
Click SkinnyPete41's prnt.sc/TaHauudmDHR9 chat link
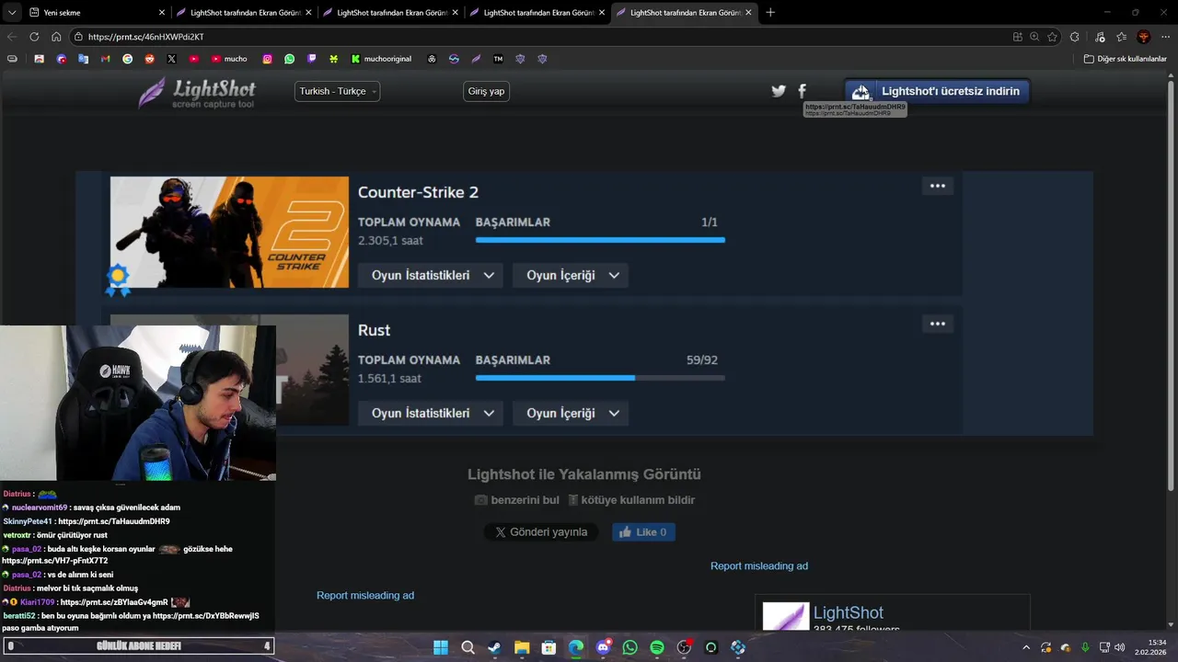coord(113,521)
